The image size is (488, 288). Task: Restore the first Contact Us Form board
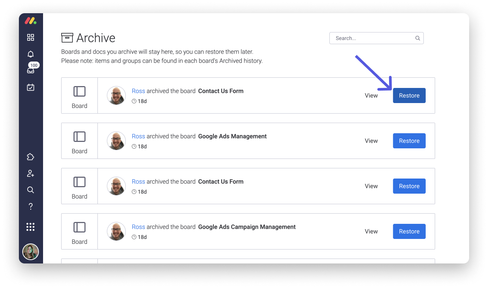[409, 95]
